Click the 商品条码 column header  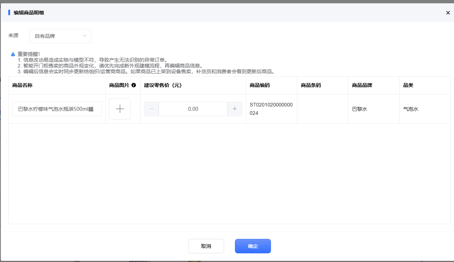[x=311, y=85]
